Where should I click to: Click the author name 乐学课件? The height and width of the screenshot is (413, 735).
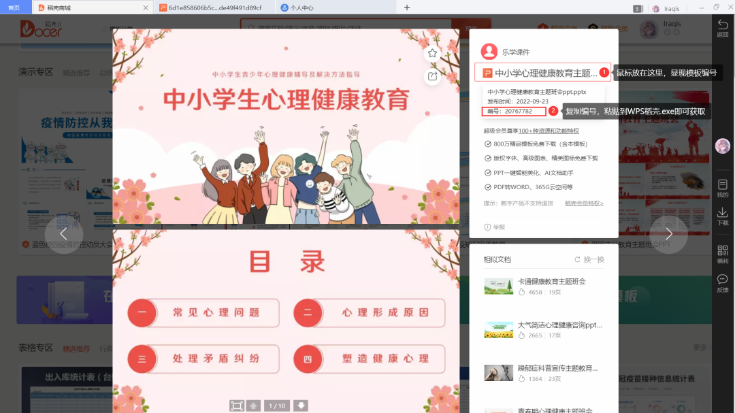point(516,52)
